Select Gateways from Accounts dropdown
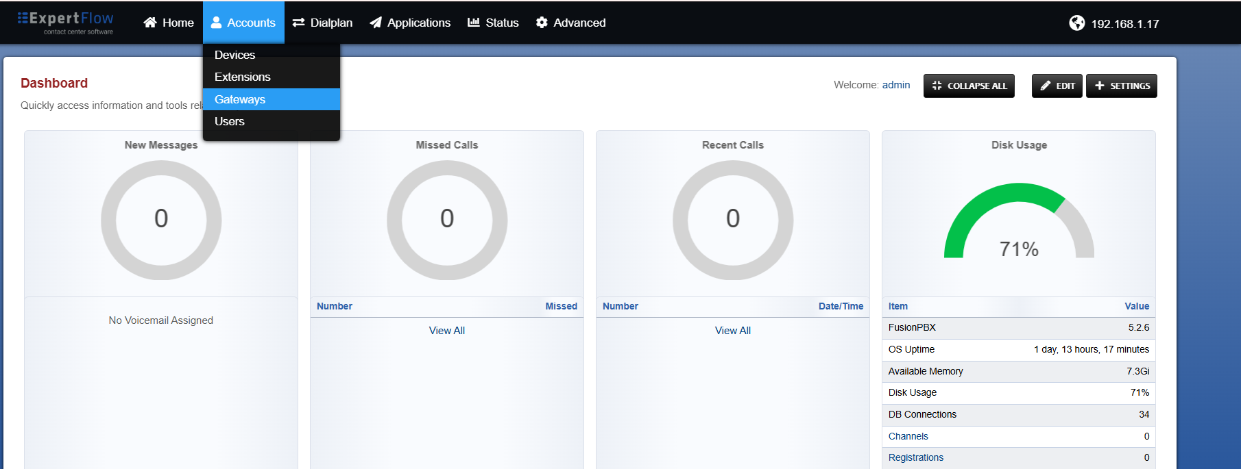1241x469 pixels. [x=272, y=99]
